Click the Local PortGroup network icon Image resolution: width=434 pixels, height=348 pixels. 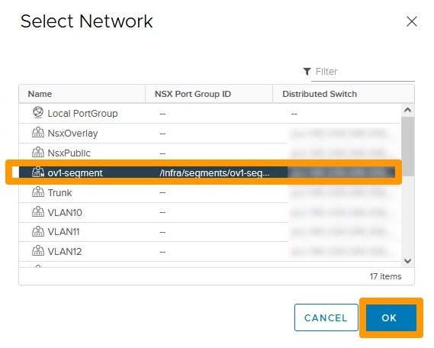pyautogui.click(x=38, y=112)
